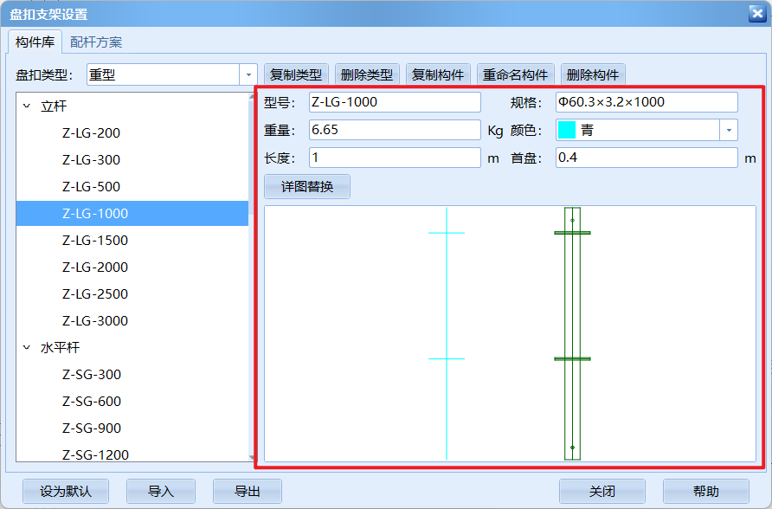Image resolution: width=772 pixels, height=509 pixels.
Task: Click the 导入 button
Action: point(161,491)
